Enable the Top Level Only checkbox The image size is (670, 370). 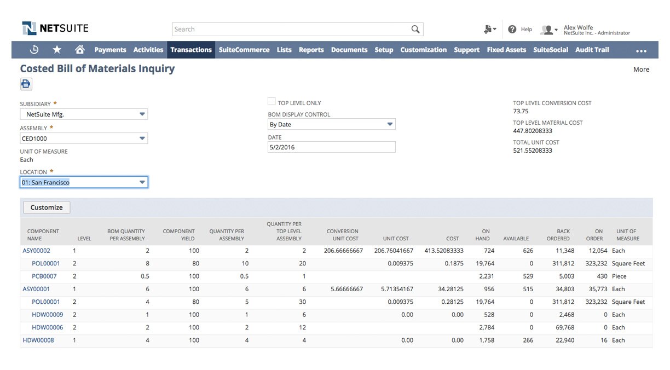click(272, 102)
